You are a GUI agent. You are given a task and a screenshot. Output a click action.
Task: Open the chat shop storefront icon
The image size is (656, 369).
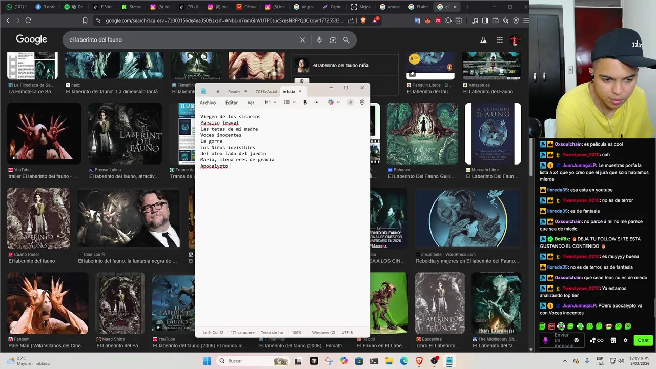[613, 340]
